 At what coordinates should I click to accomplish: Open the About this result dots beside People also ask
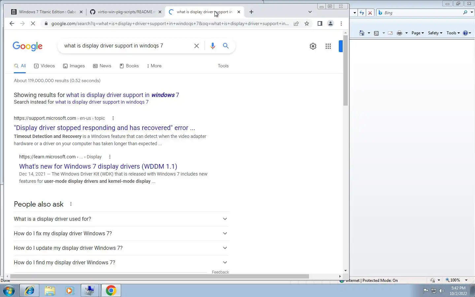[x=71, y=204]
